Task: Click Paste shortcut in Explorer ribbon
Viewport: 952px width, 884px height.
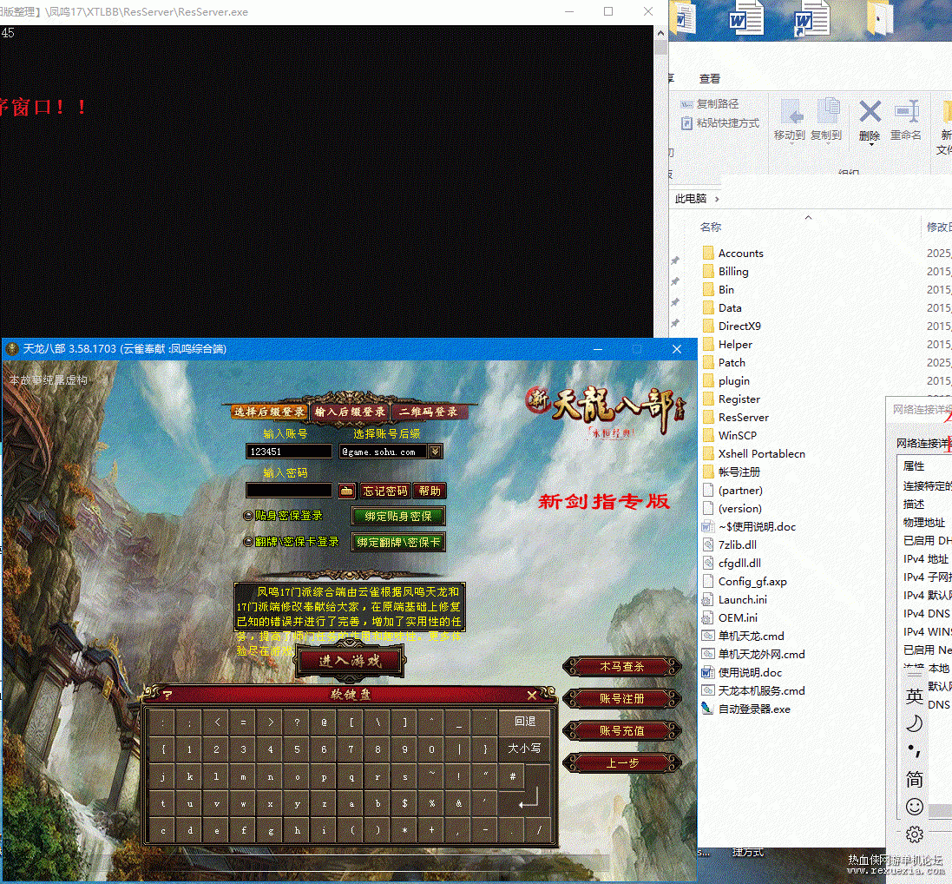Action: pos(720,123)
